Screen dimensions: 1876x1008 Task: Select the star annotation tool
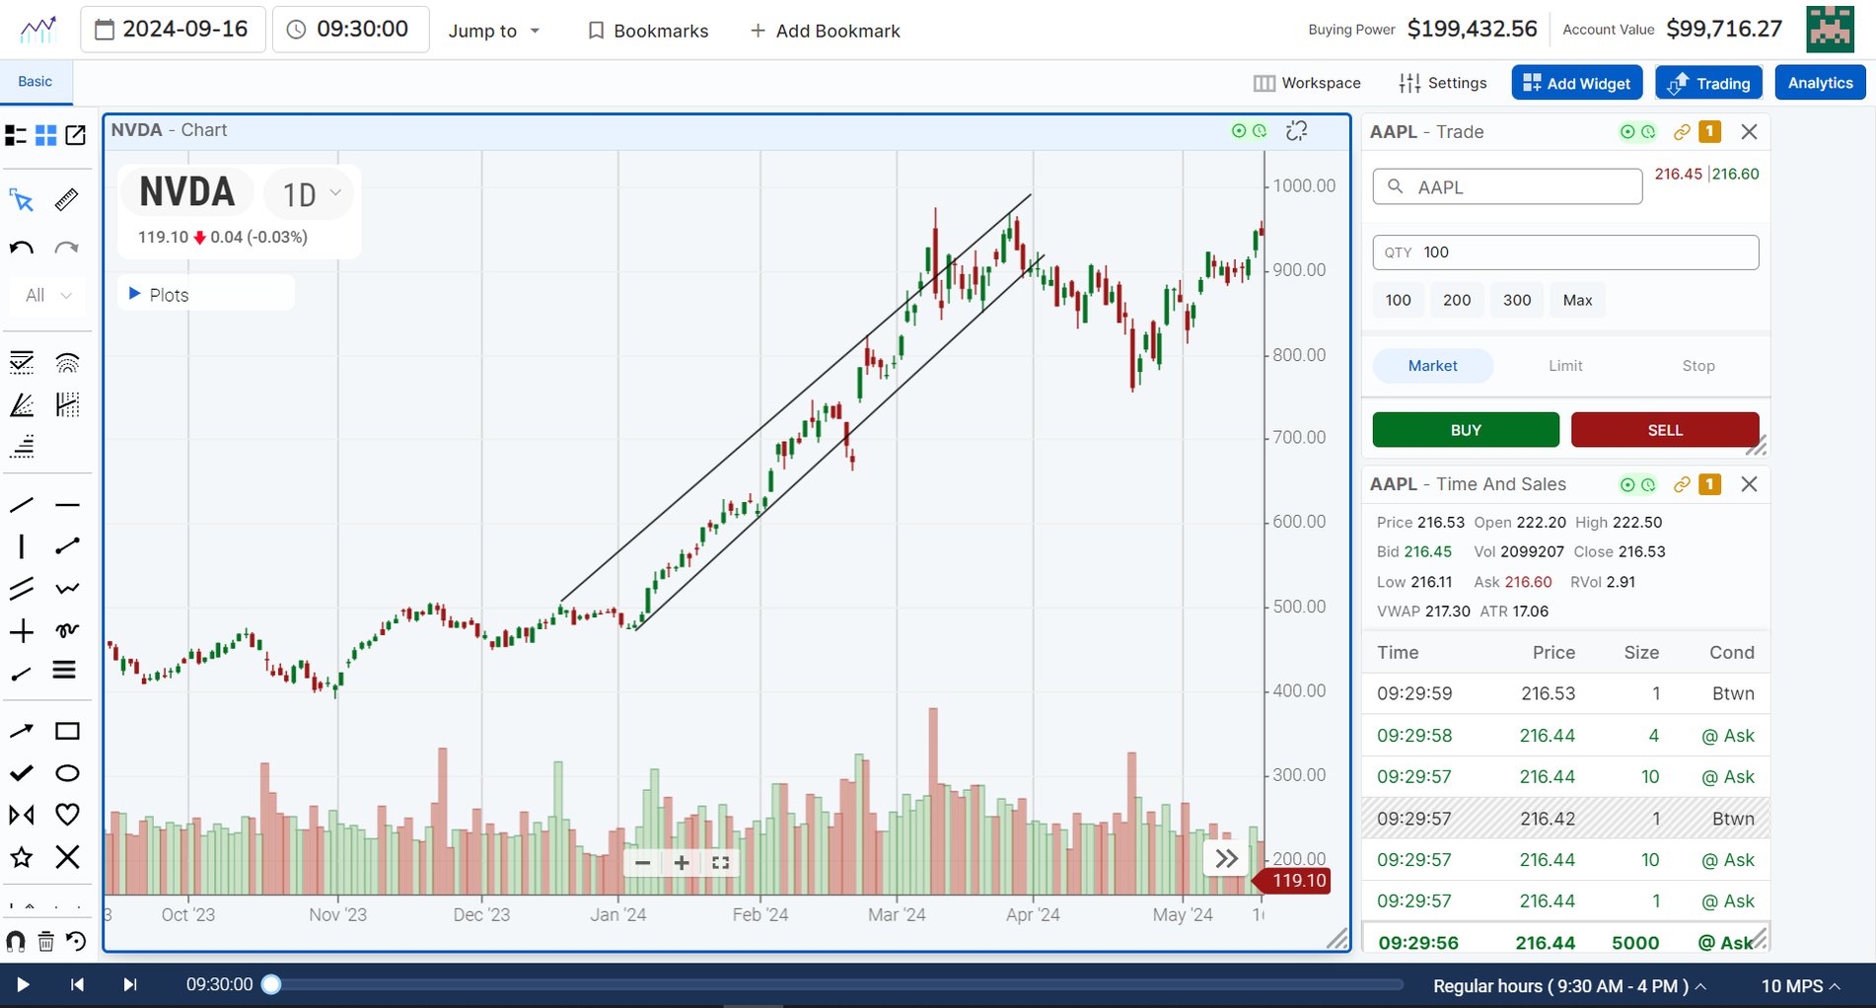[x=22, y=857]
